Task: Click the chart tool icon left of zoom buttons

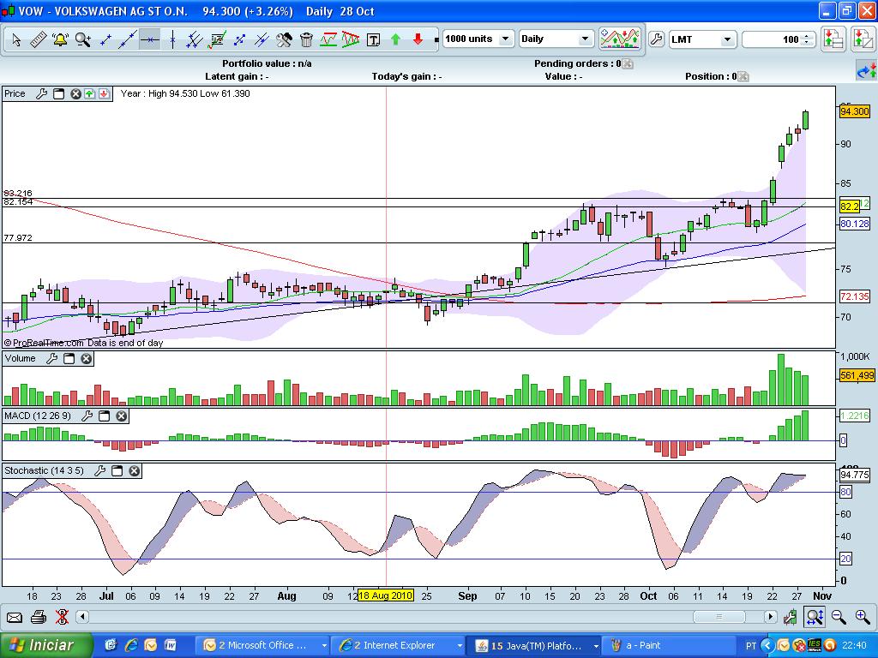Action: point(790,617)
